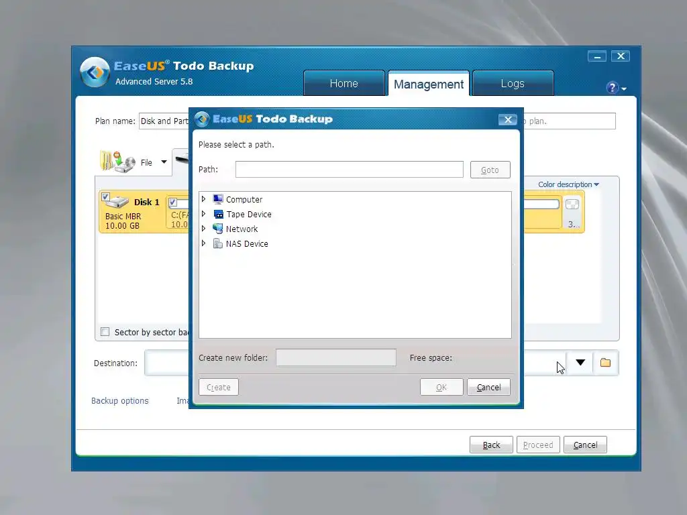This screenshot has width=687, height=515.
Task: Click OK in the path dialog
Action: click(x=441, y=387)
